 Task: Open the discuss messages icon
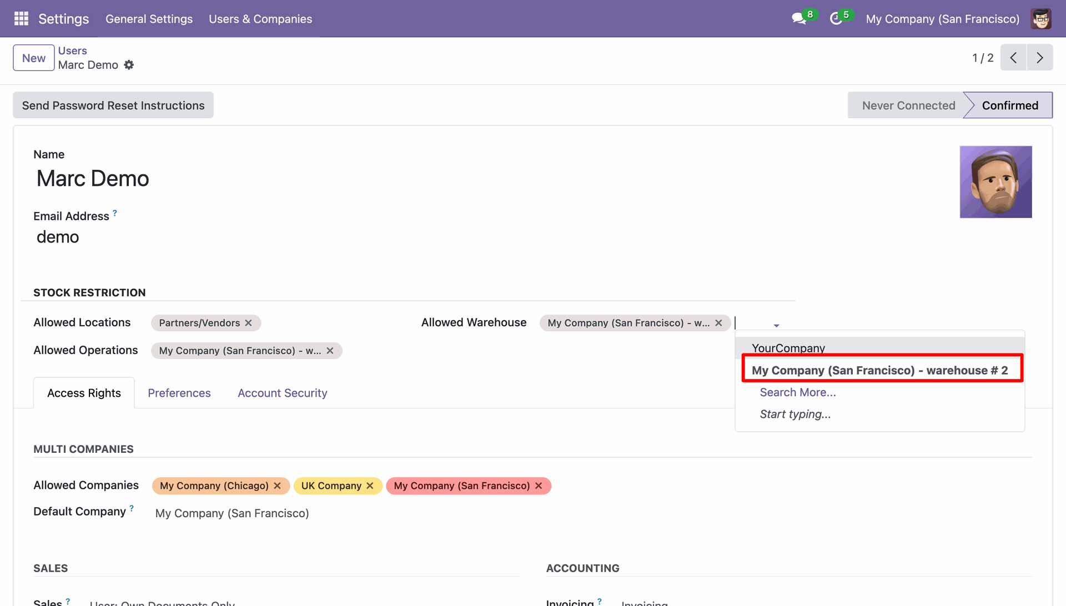pos(798,19)
